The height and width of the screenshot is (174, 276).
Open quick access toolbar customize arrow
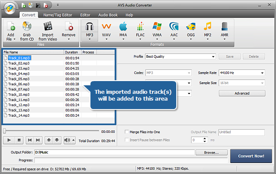tap(58, 5)
